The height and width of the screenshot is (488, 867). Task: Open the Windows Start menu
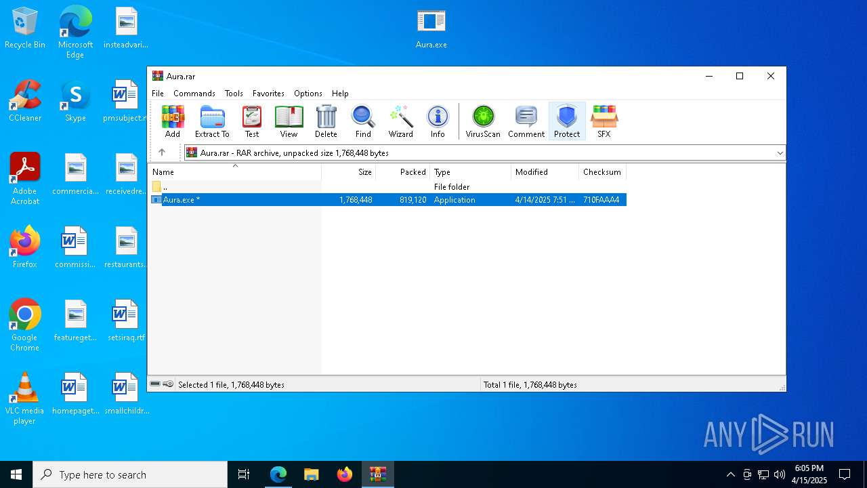click(x=16, y=474)
